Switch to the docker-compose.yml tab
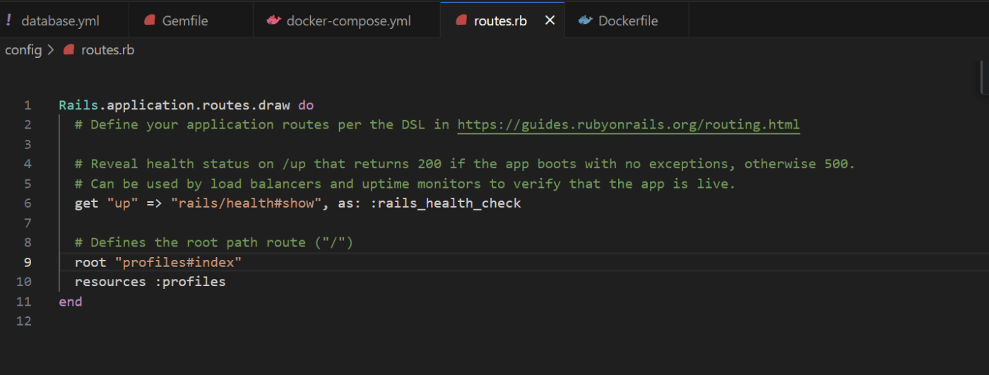Screen dimensions: 989x375 pos(347,20)
